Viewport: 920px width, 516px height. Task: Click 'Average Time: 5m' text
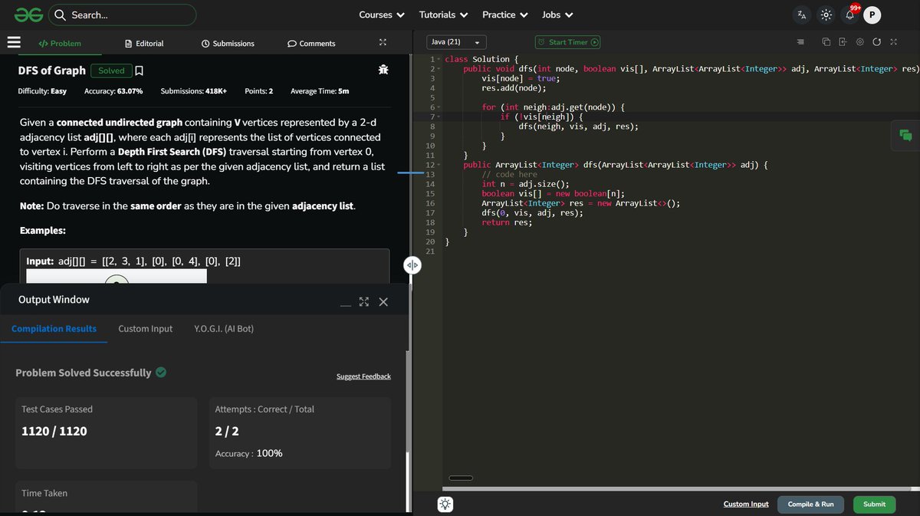pos(320,91)
